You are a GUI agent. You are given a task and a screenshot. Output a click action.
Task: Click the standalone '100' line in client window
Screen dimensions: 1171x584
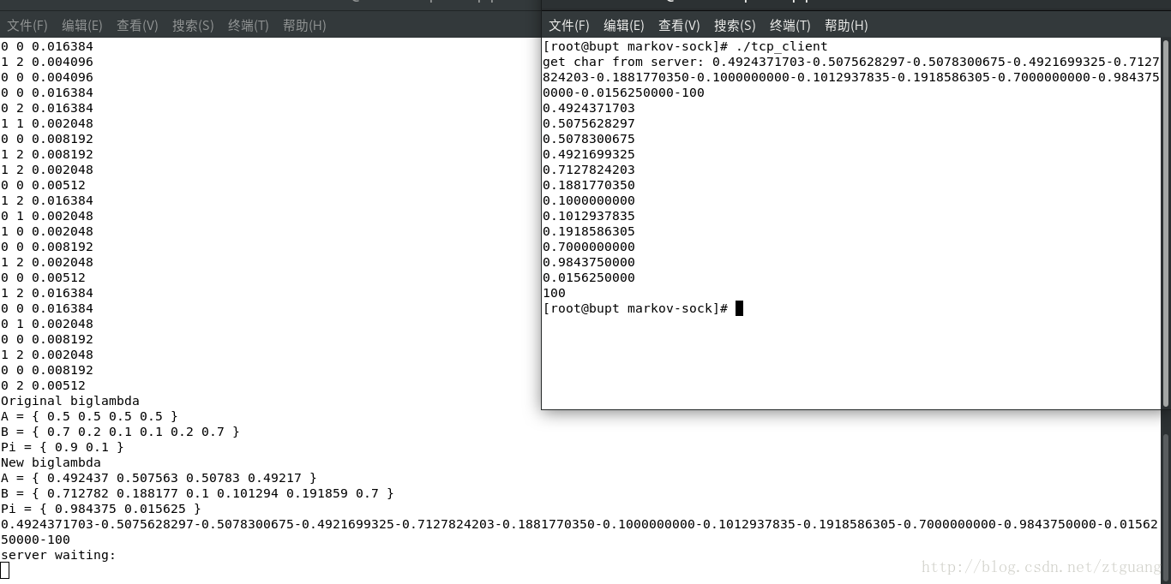point(554,293)
